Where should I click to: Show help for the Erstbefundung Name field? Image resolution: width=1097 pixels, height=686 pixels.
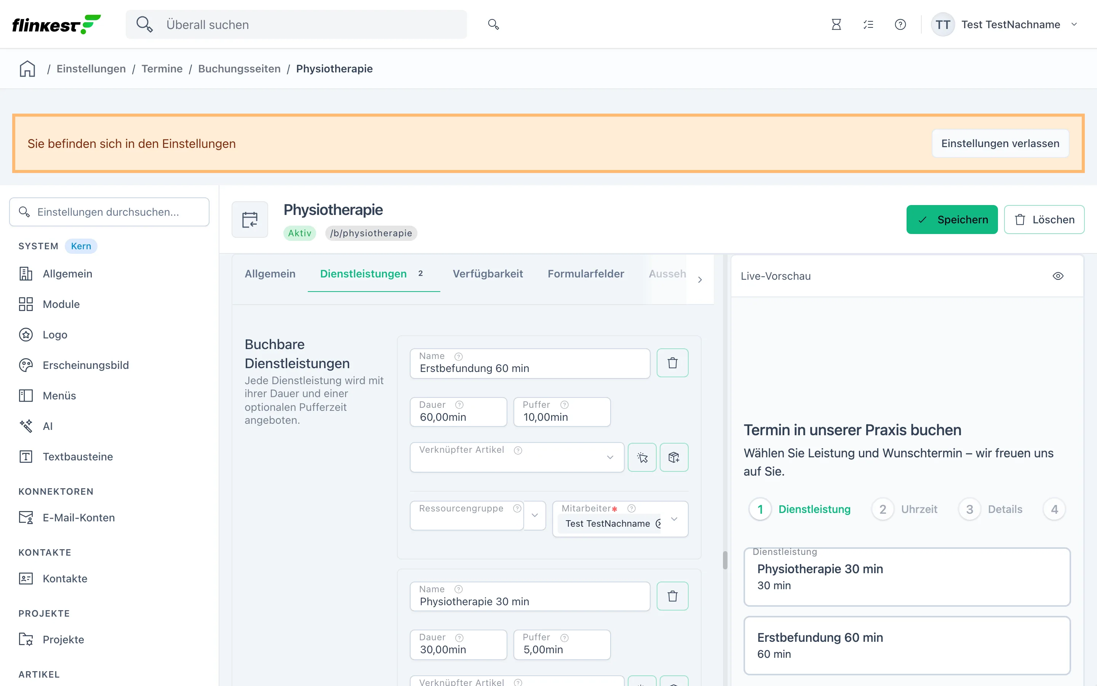[x=459, y=357]
